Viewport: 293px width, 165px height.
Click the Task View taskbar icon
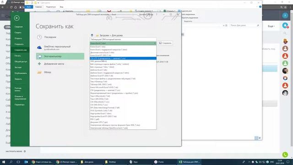tap(18, 162)
